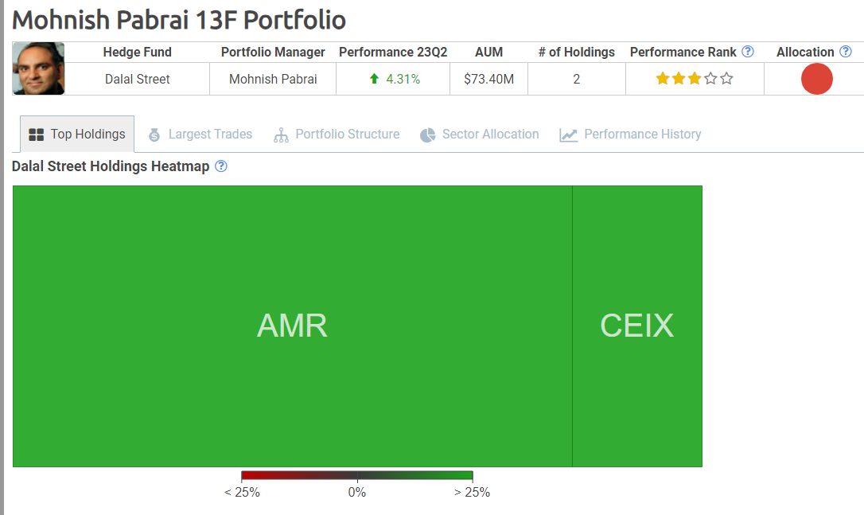Viewport: 864px width, 515px height.
Task: Click the Performance History line chart icon
Action: pyautogui.click(x=568, y=135)
